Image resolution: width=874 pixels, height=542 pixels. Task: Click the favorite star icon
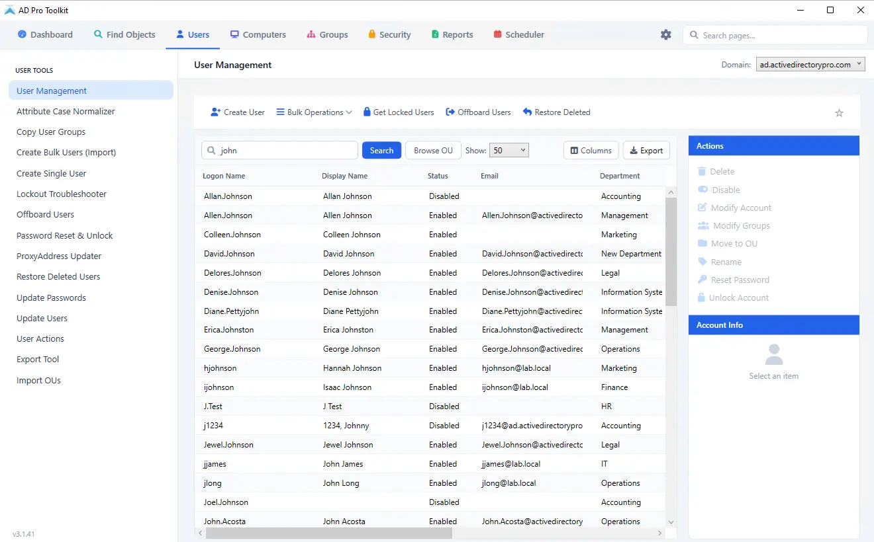tap(840, 113)
